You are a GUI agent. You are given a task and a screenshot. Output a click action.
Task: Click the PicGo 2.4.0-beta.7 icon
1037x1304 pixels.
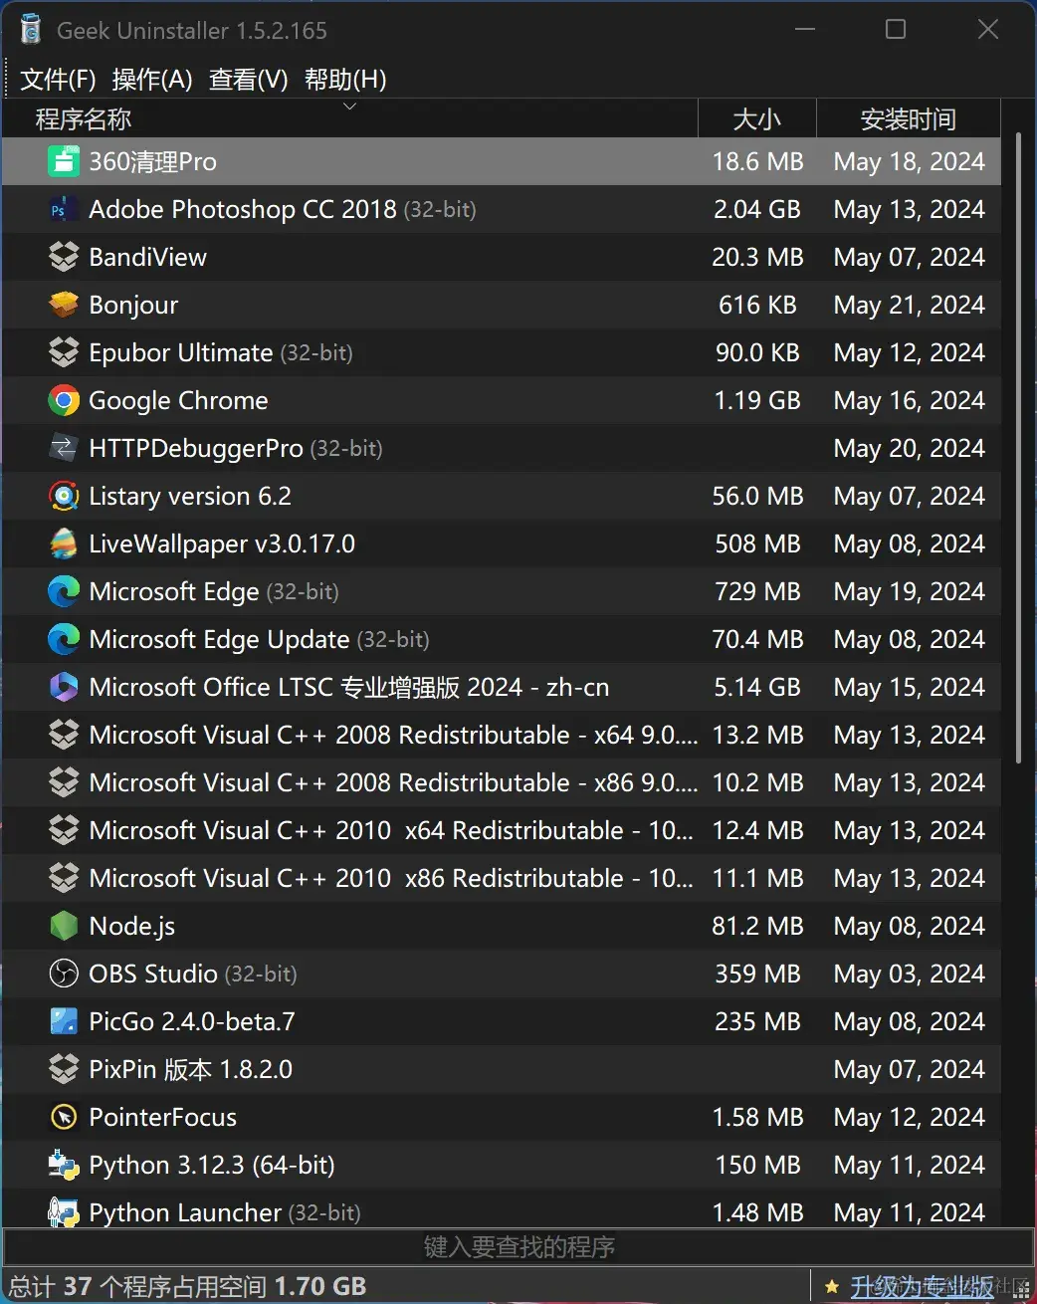click(x=64, y=1021)
